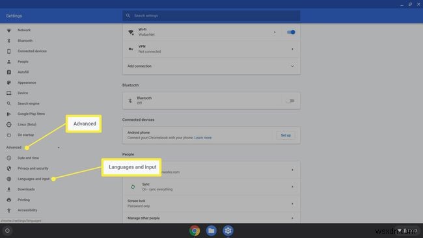
Task: Click the Privacy and security shield icon
Action: 9,168
